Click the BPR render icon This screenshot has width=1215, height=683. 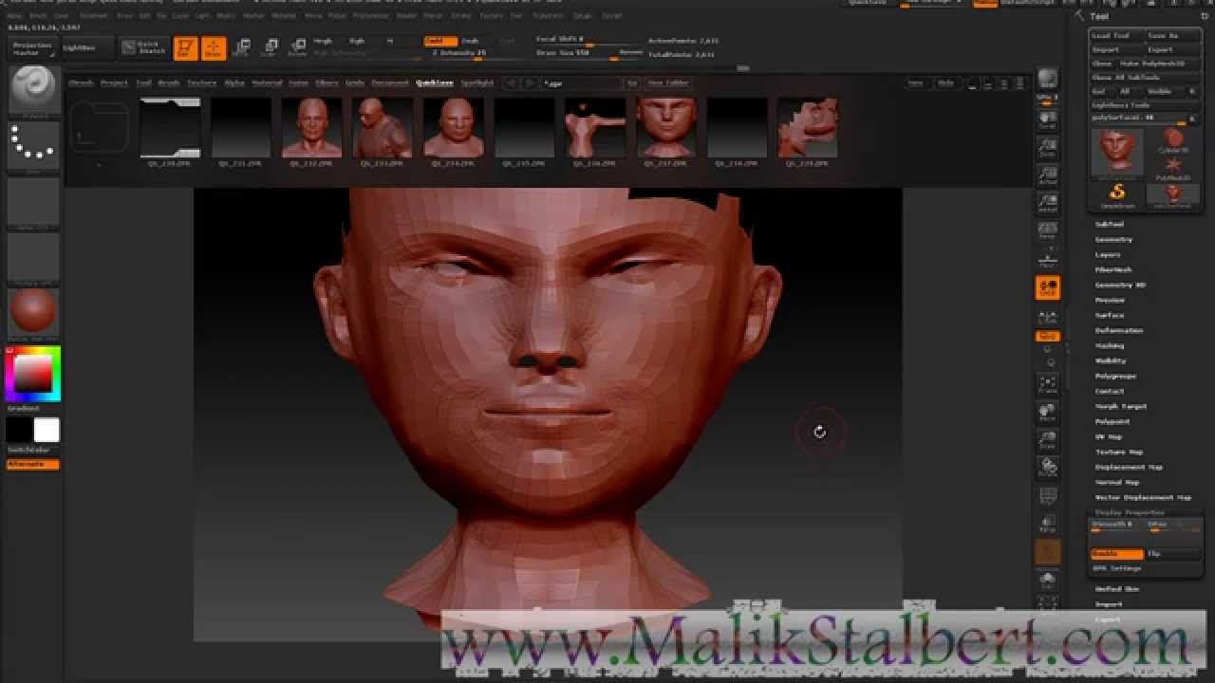[1047, 79]
